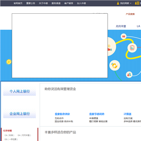Image resolution: width=141 pixels, height=141 pixels.
Task: Click the 定制方案 text under calculator
Action: coord(128,118)
